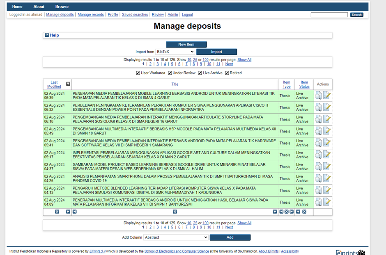Open edit icon for the Google Art and Culture thesis
Viewport: 386px width, 255px height.
[327, 155]
